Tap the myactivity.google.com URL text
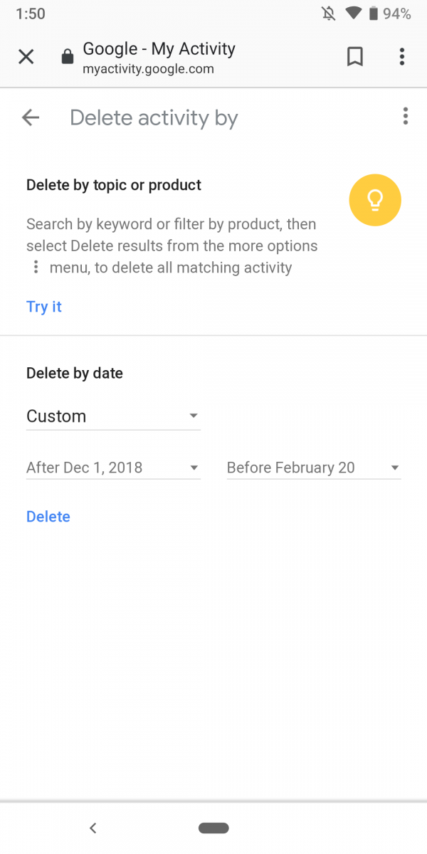 point(148,69)
